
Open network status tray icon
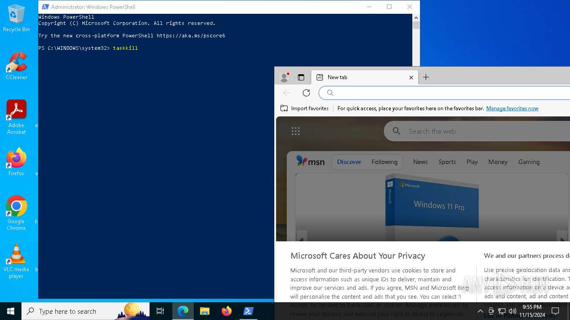point(502,311)
